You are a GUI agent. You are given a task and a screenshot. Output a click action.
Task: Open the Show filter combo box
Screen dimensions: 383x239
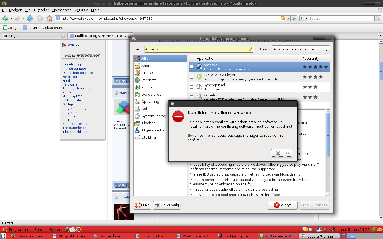301,49
